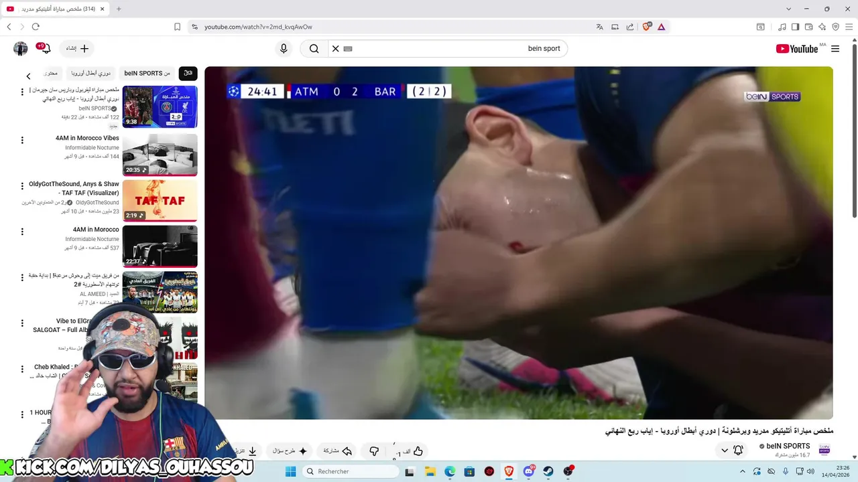Open the TAF TAF Visualizer thumbnail
The image size is (858, 482).
[160, 200]
